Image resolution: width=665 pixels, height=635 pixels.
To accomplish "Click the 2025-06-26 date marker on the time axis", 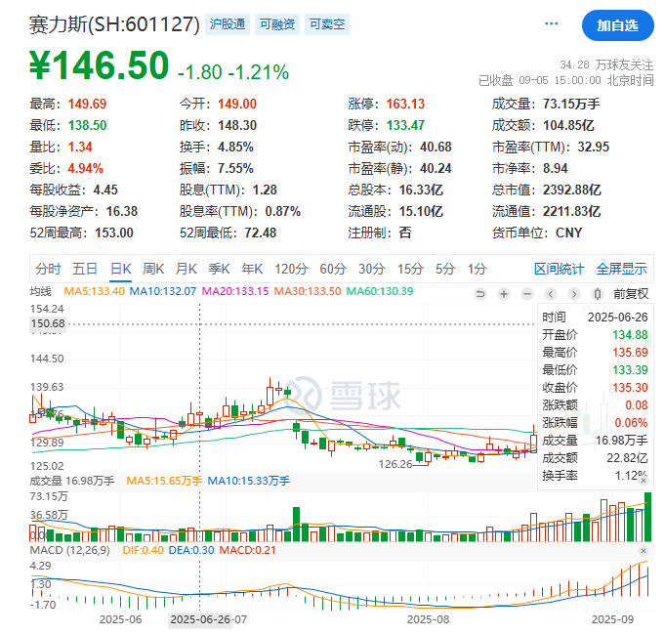I will 200,619.
